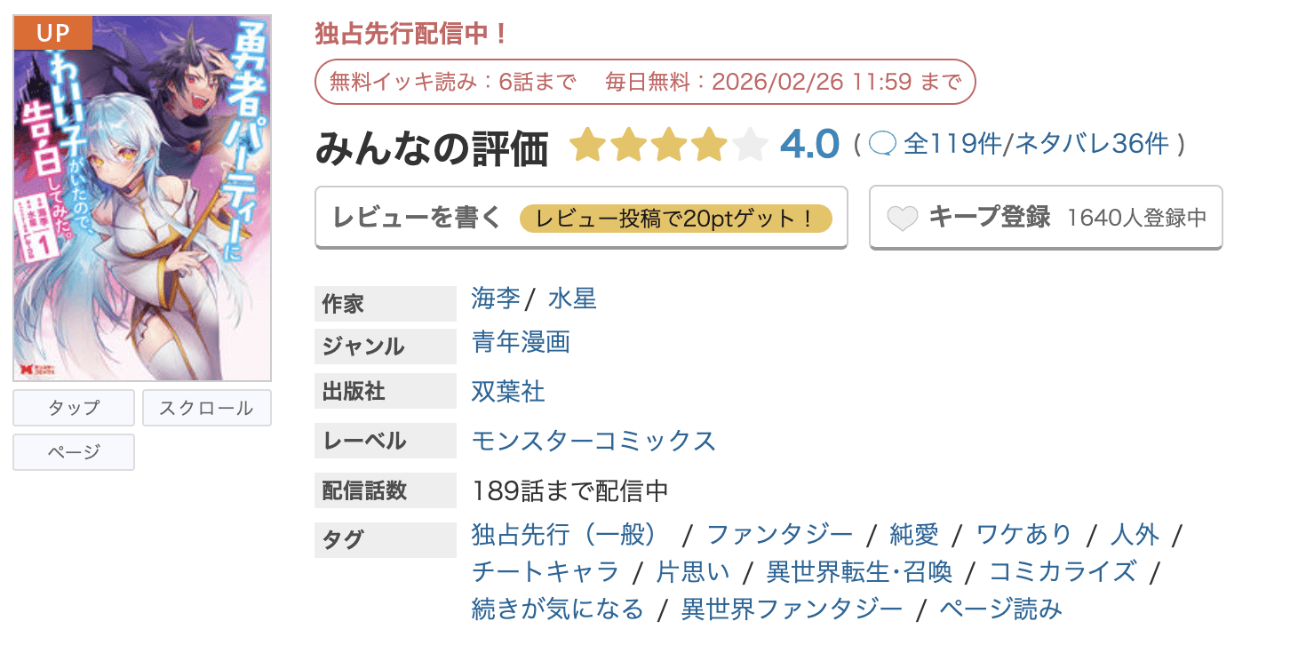Image resolution: width=1306 pixels, height=661 pixels.
Task: Open the レーベル link モンスターコミックス
Action: tap(593, 441)
